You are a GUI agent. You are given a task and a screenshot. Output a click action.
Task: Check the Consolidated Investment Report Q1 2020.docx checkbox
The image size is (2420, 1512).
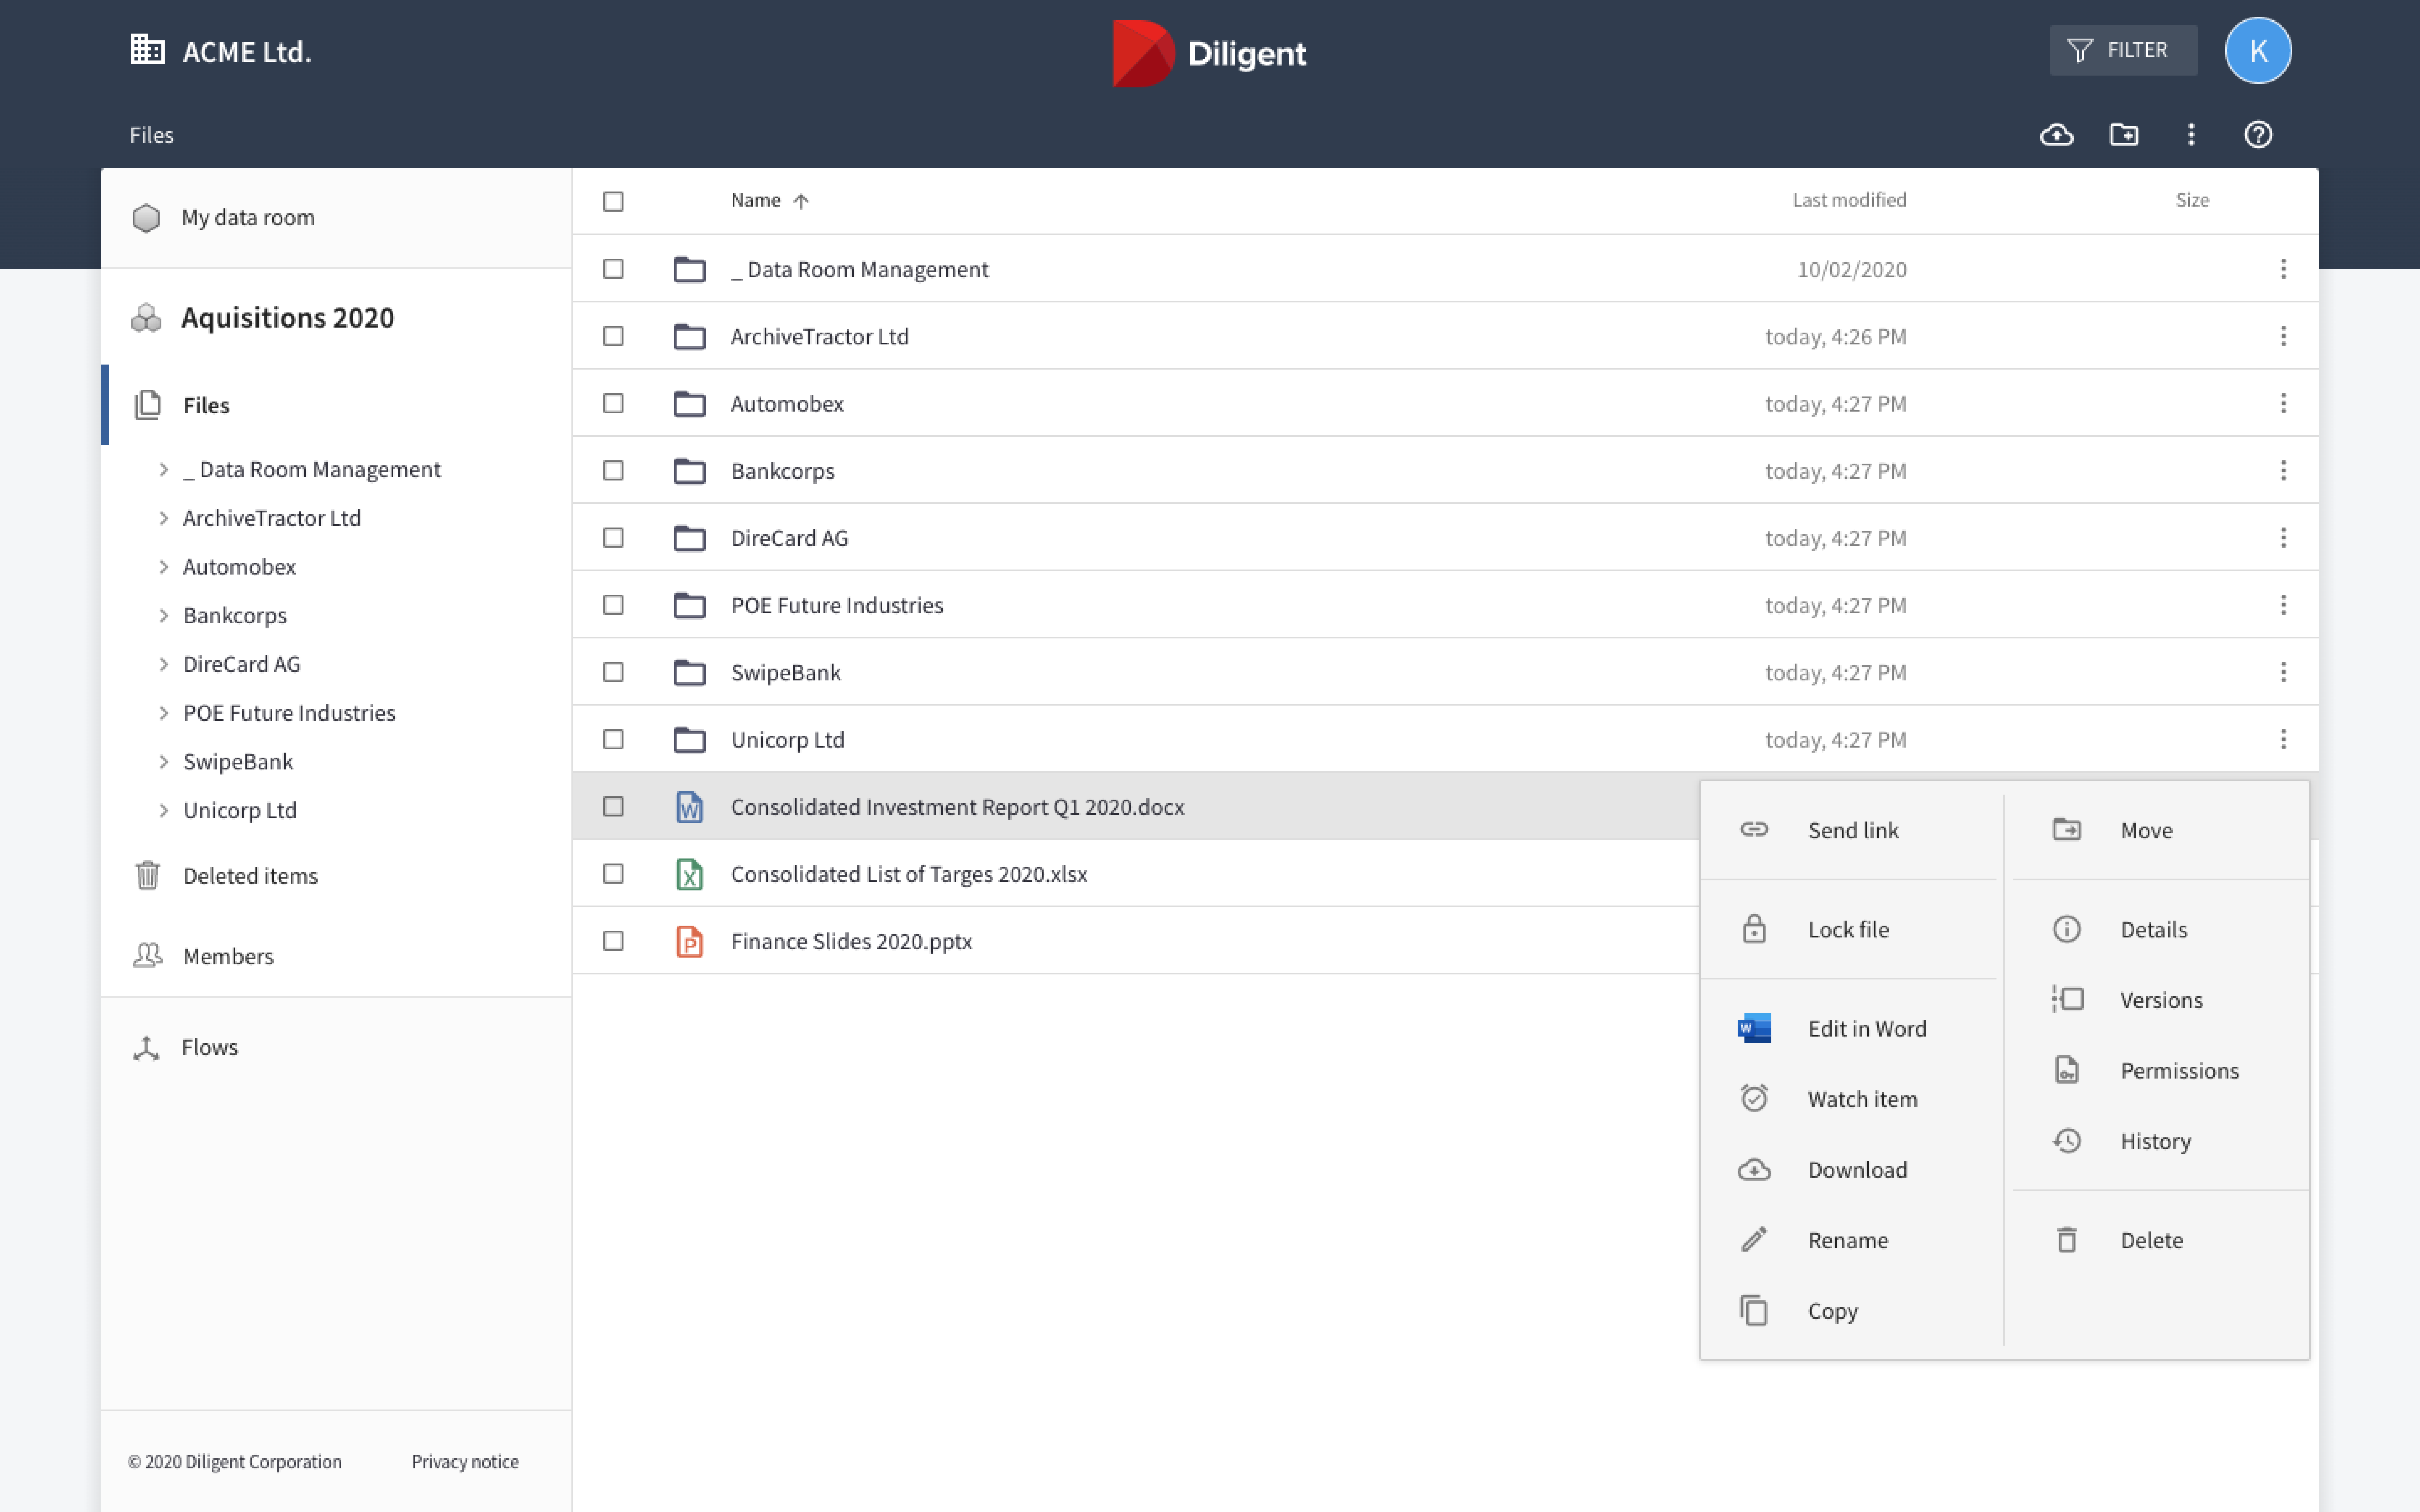click(613, 807)
